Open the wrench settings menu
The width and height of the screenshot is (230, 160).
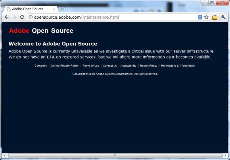click(x=223, y=17)
